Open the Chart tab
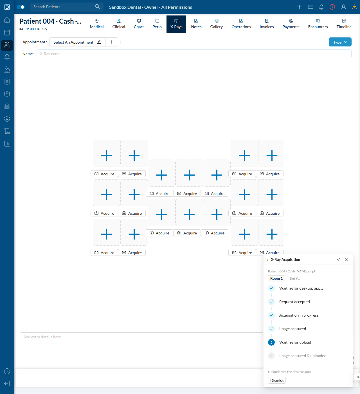The width and height of the screenshot is (360, 394). (139, 24)
